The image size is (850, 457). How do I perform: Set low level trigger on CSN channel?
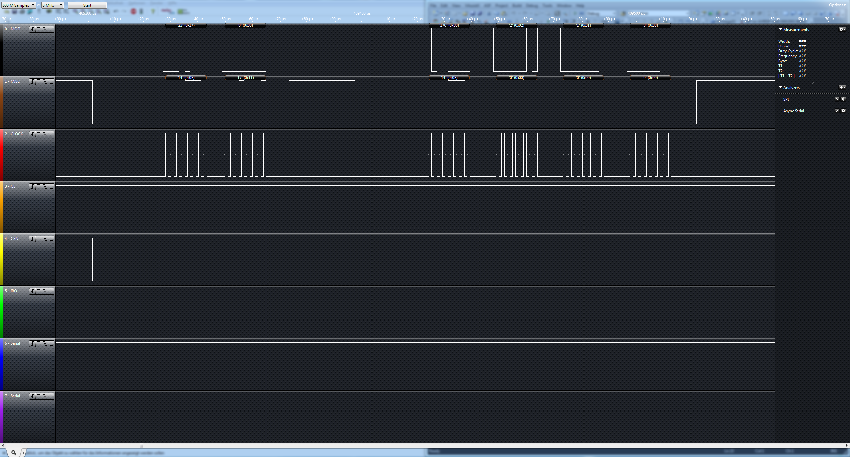coord(51,239)
